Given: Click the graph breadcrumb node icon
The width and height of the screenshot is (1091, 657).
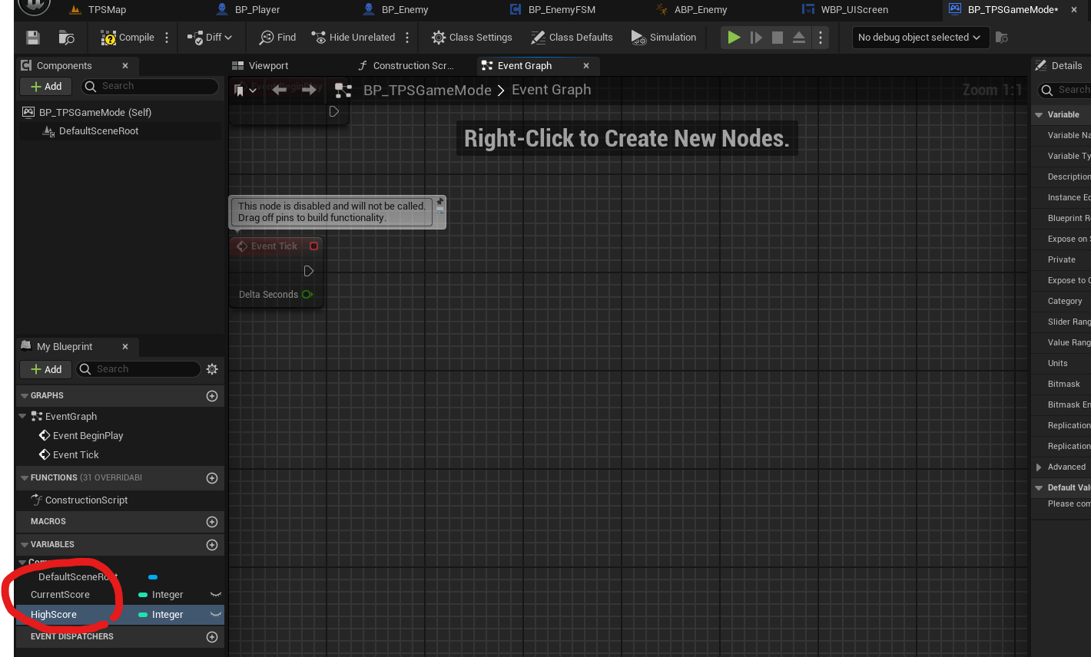Looking at the screenshot, I should [343, 91].
